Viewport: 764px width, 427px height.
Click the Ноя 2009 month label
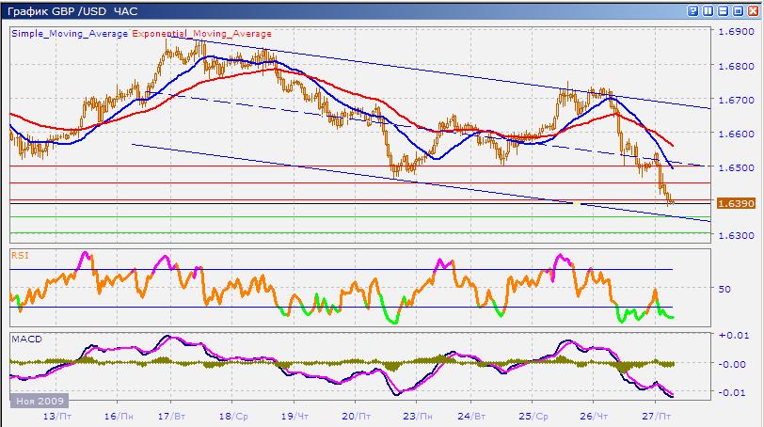point(35,401)
